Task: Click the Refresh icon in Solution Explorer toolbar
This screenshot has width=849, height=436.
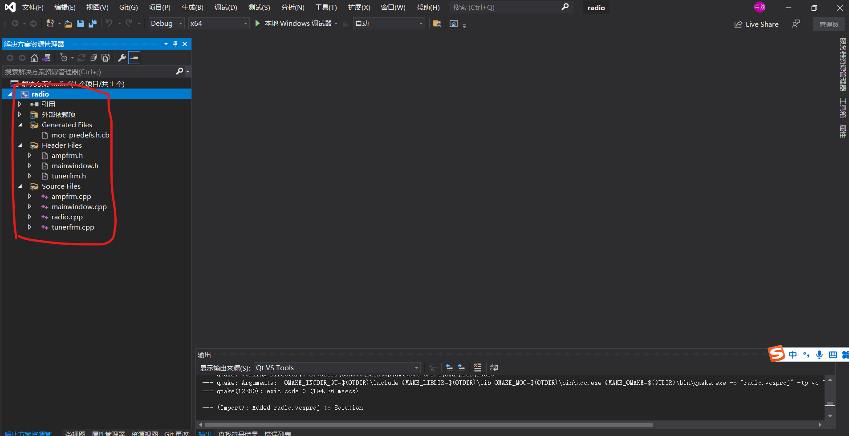Action: tap(81, 58)
